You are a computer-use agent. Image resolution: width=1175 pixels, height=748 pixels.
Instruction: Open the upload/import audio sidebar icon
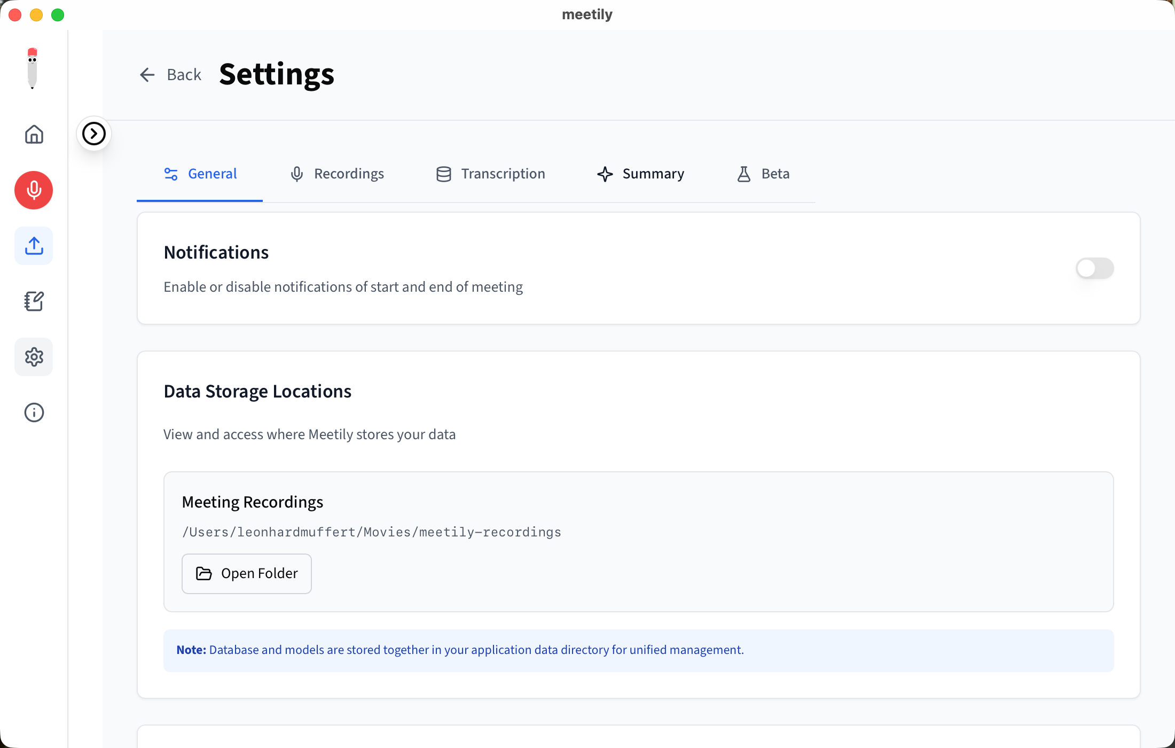pos(34,246)
